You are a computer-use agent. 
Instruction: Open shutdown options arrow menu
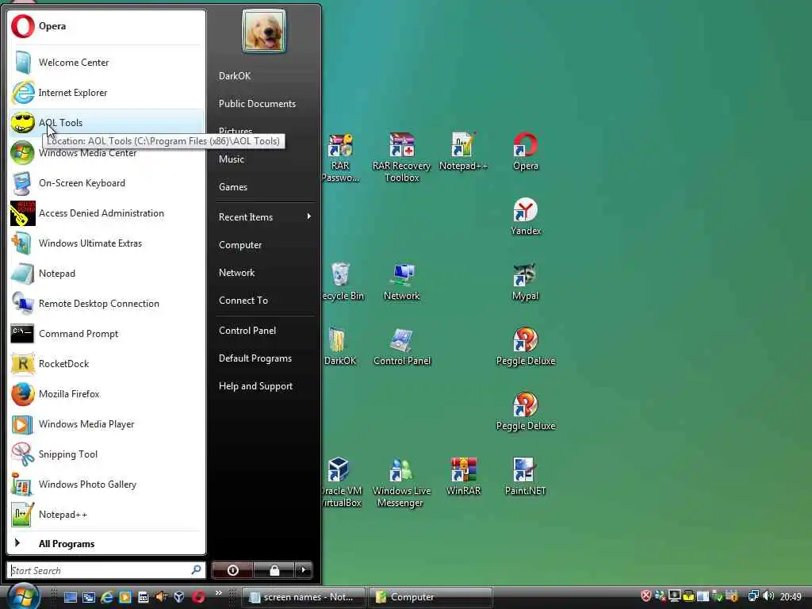pos(304,570)
